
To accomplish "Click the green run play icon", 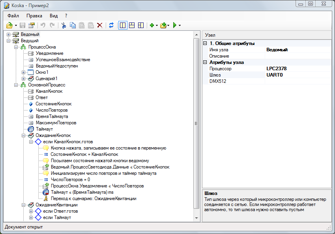I will point(175,25).
